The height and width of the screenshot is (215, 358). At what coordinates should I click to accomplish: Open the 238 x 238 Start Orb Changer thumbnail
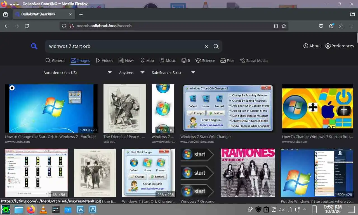(149, 173)
